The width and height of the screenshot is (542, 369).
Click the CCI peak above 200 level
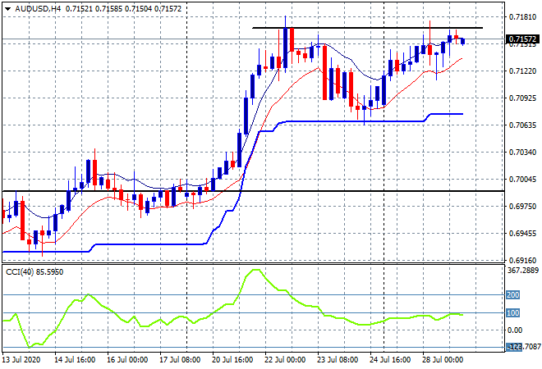[255, 270]
